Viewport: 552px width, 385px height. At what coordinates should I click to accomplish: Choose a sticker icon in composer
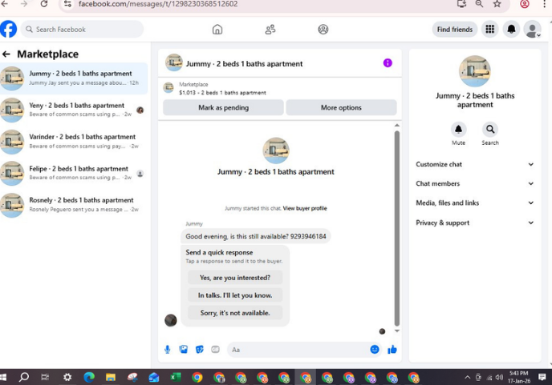(x=200, y=350)
